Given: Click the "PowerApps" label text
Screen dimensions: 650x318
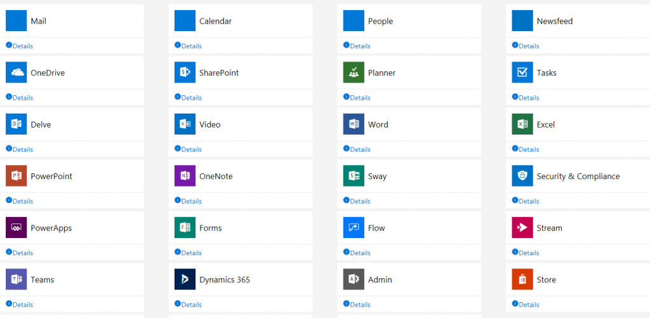Looking at the screenshot, I should 51,228.
